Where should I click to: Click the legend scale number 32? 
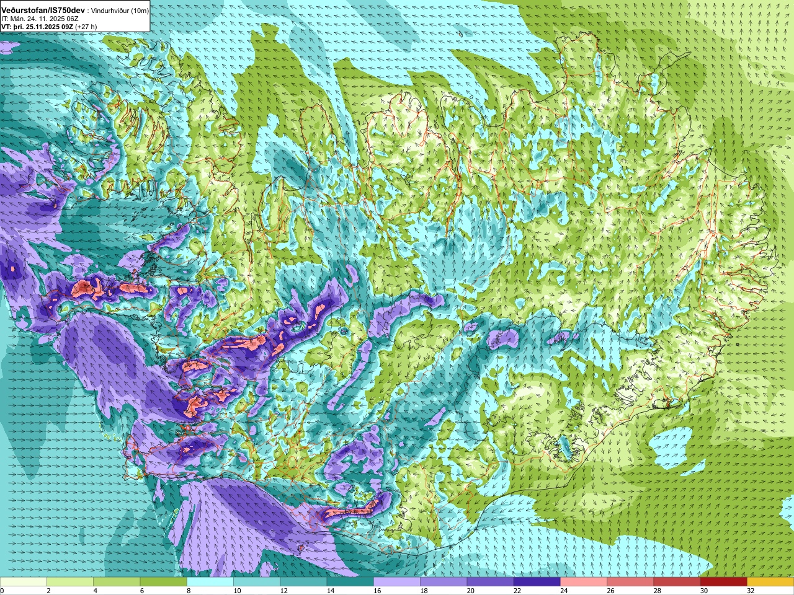click(x=751, y=591)
